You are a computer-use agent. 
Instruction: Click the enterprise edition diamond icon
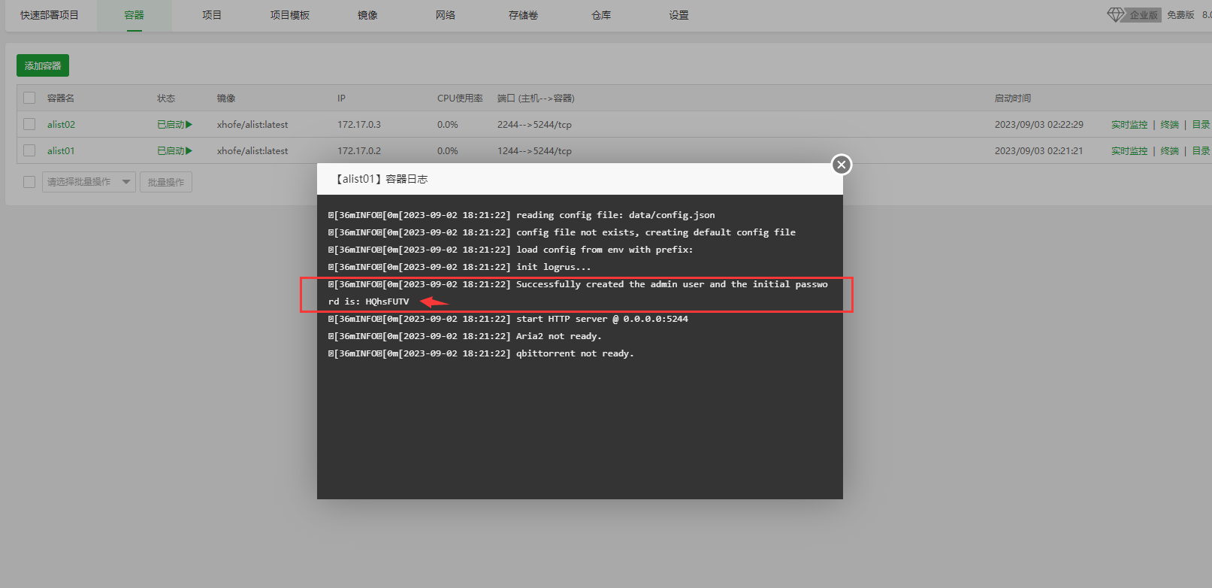pos(1116,15)
